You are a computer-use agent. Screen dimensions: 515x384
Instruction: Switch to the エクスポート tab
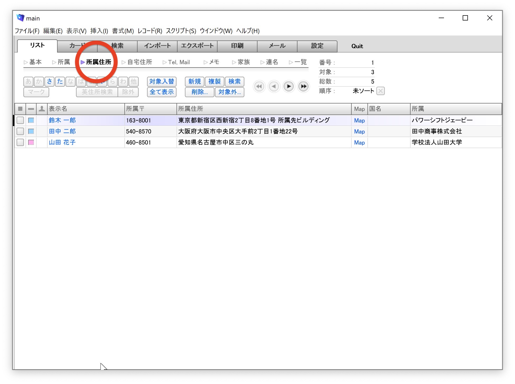(x=197, y=46)
